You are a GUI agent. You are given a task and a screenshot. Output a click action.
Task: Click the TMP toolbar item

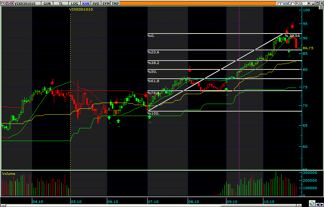[115, 3]
